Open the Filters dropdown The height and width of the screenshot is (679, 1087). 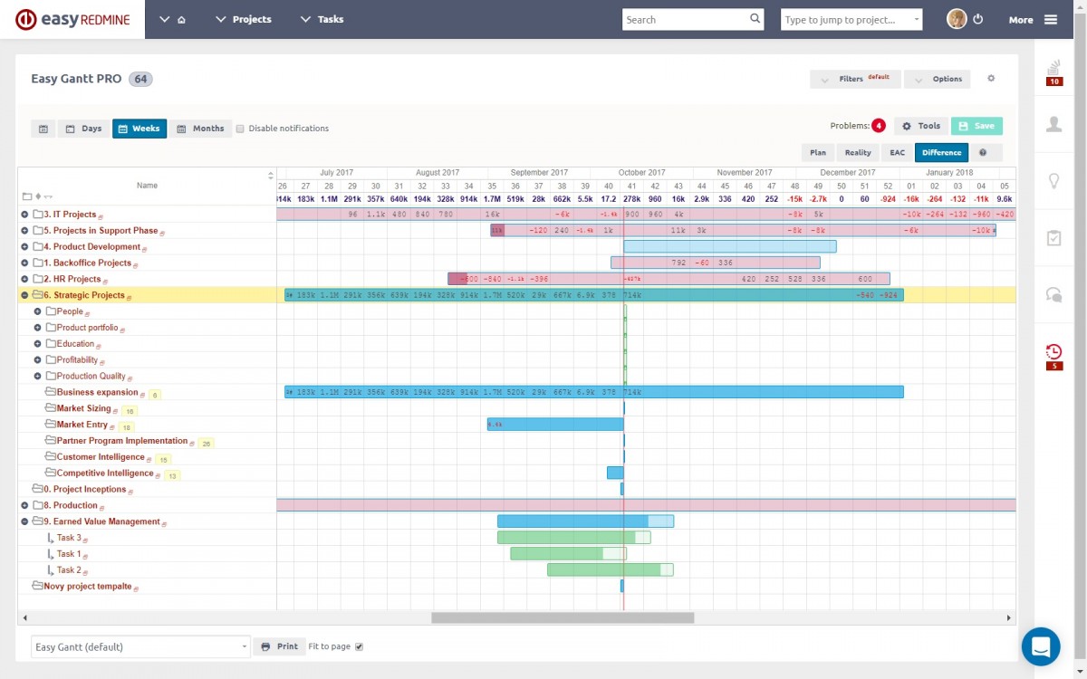[x=854, y=79]
